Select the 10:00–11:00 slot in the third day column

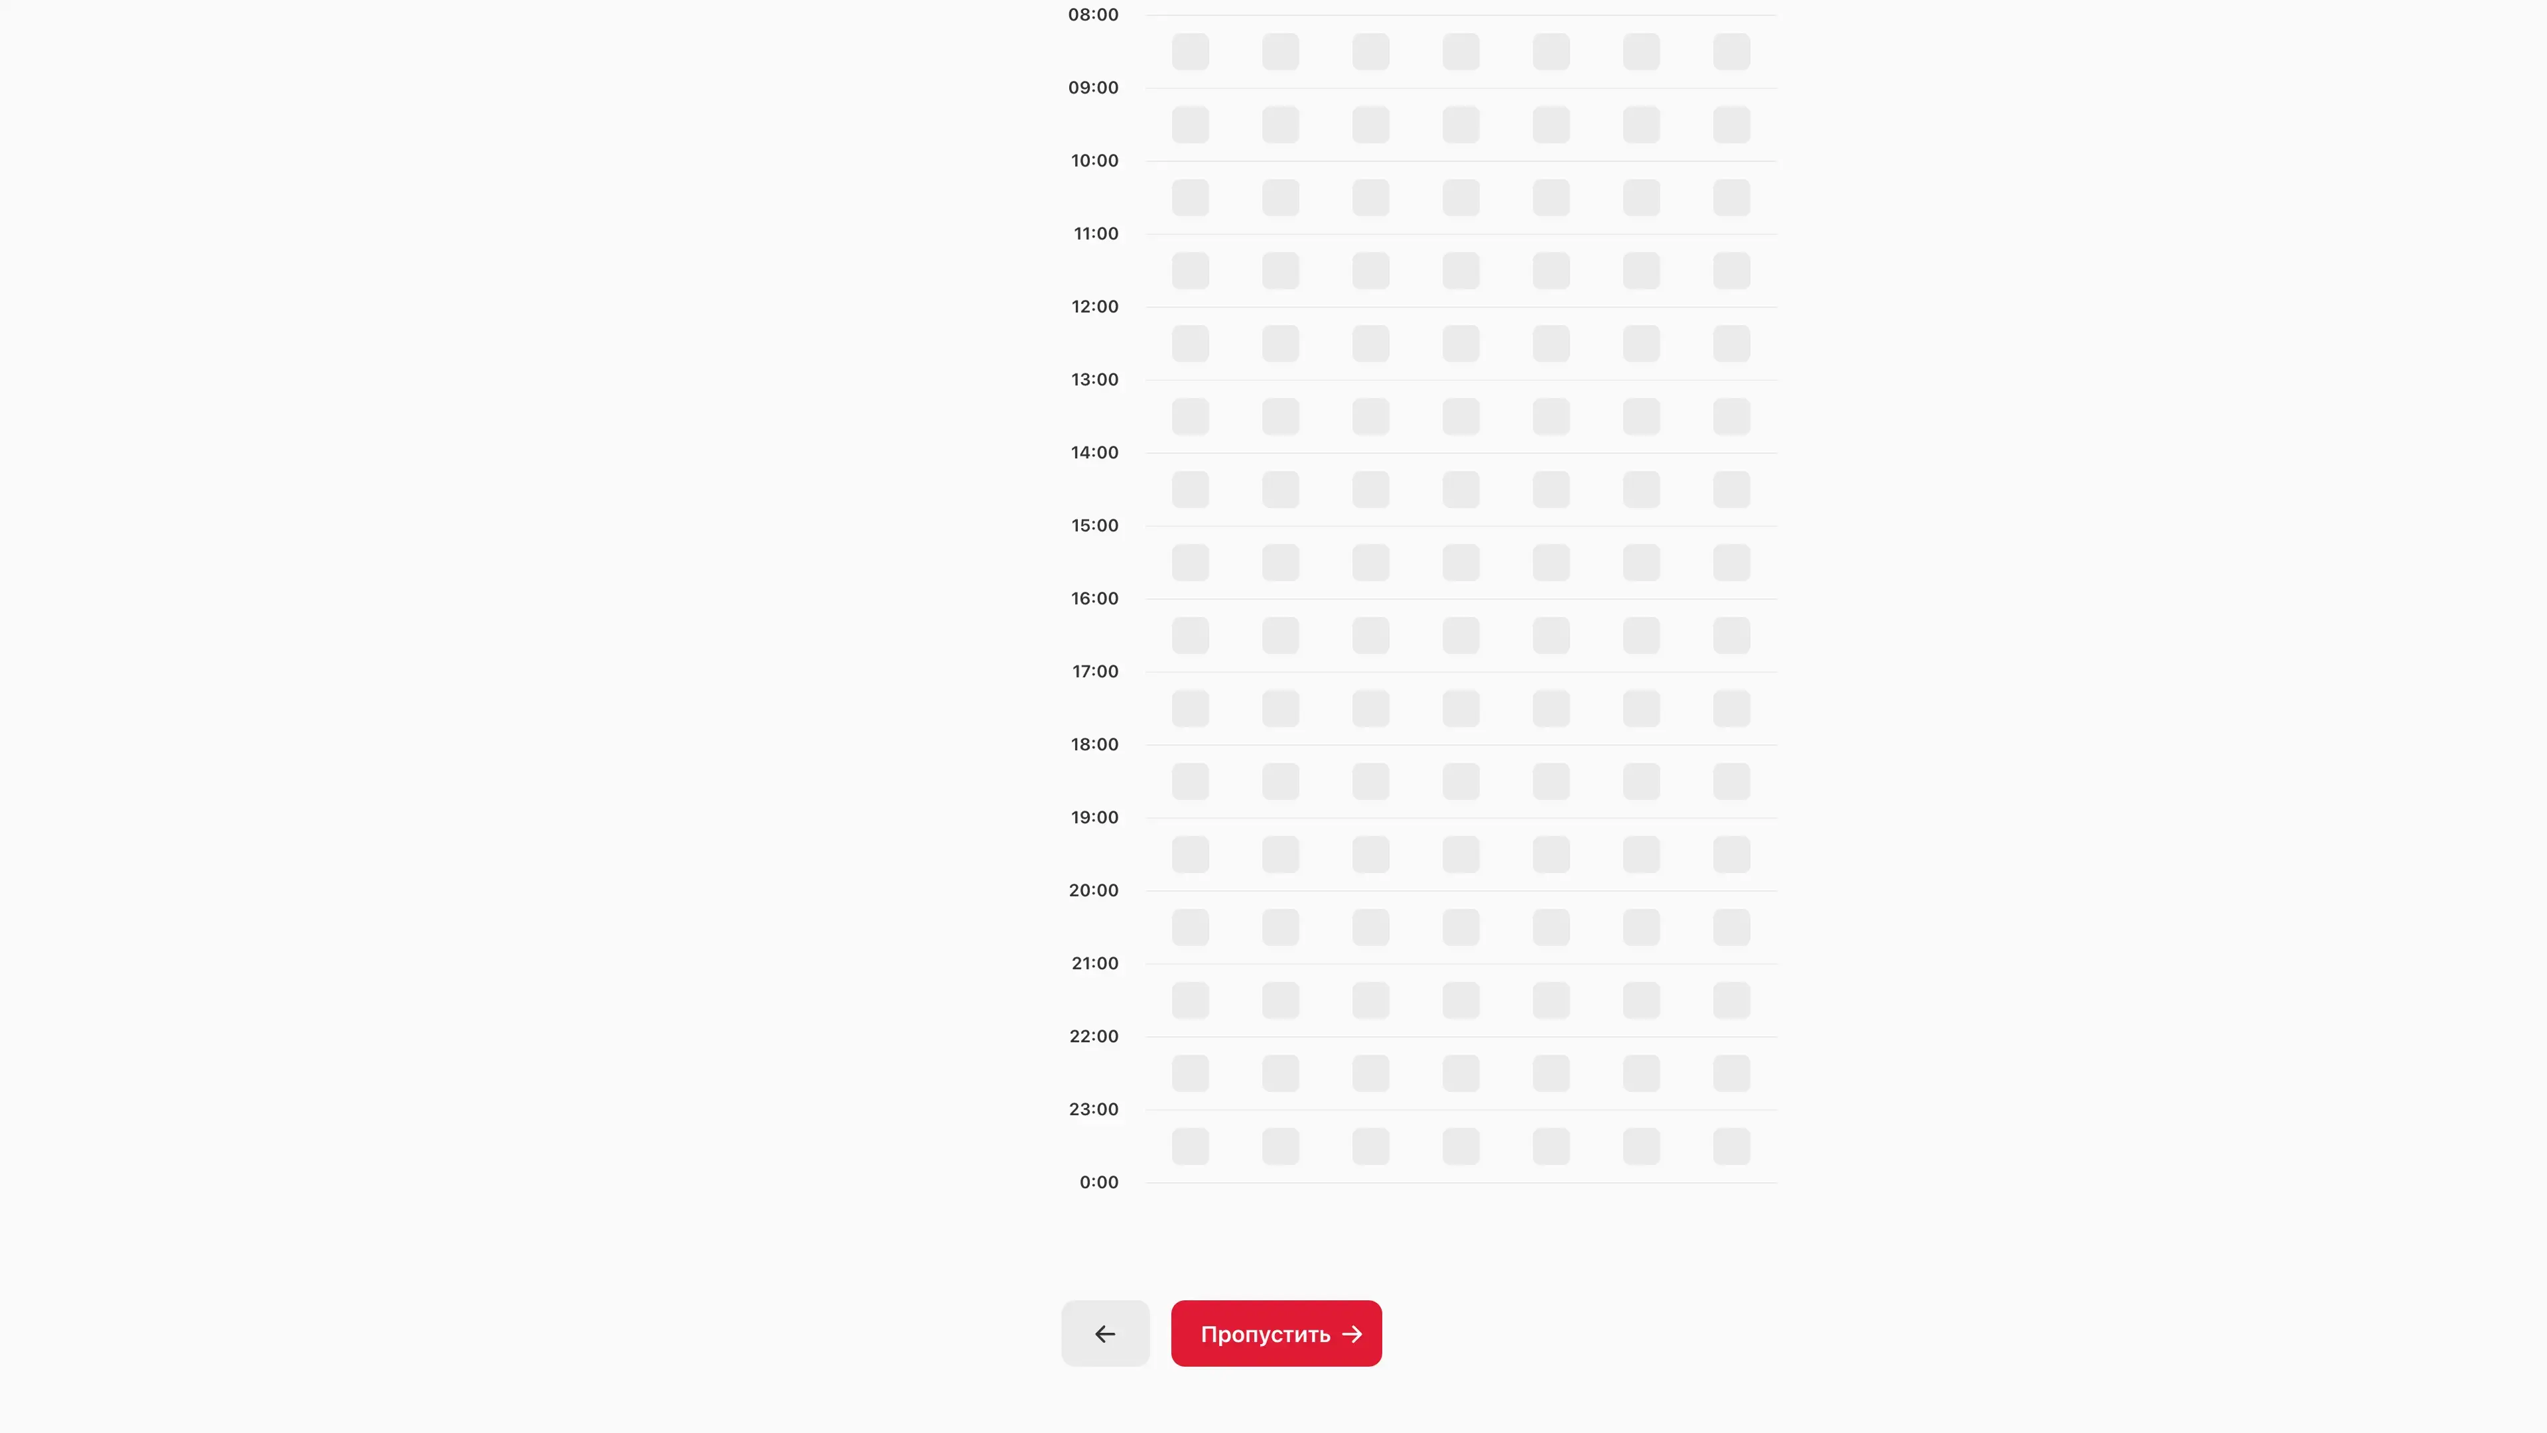tap(1370, 198)
